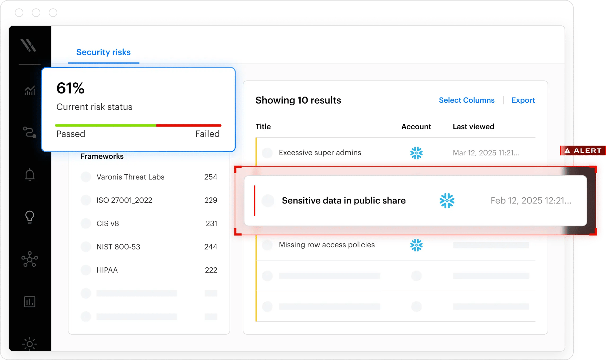The width and height of the screenshot is (606, 360).
Task: Check the ISO 27001_2022 framework
Action: pyautogui.click(x=86, y=200)
